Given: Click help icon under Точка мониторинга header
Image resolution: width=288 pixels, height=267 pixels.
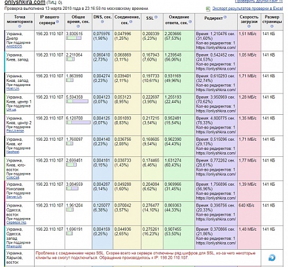Looking at the screenshot, I should pyautogui.click(x=19, y=27).
